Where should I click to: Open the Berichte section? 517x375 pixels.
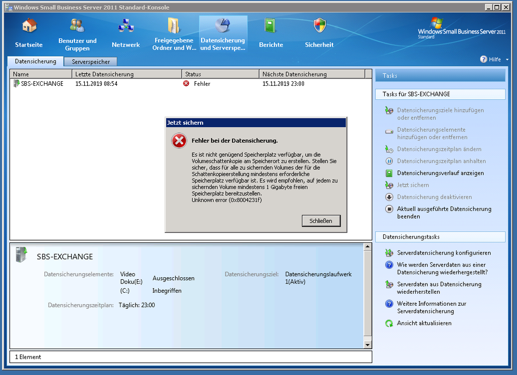pyautogui.click(x=270, y=26)
